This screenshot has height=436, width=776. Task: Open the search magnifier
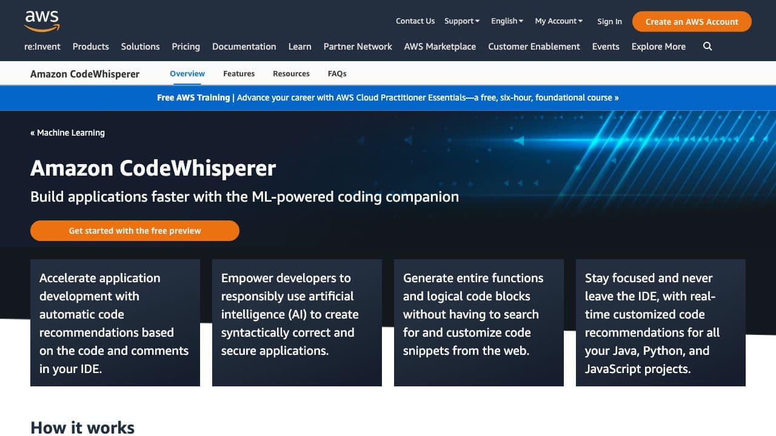[707, 46]
